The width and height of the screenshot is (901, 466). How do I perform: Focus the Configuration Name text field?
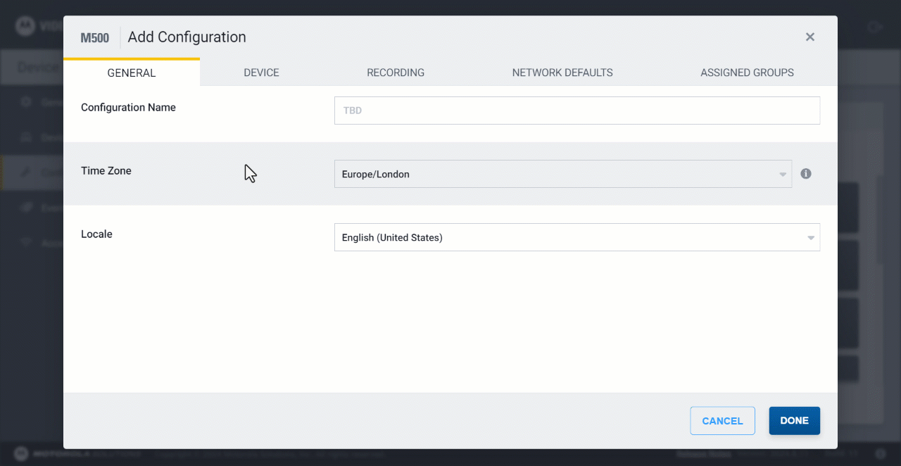coord(576,111)
